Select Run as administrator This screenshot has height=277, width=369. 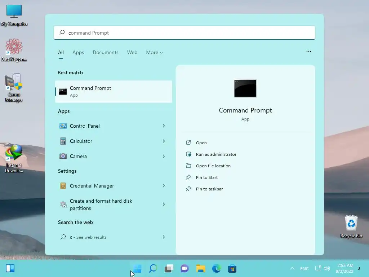pyautogui.click(x=216, y=154)
